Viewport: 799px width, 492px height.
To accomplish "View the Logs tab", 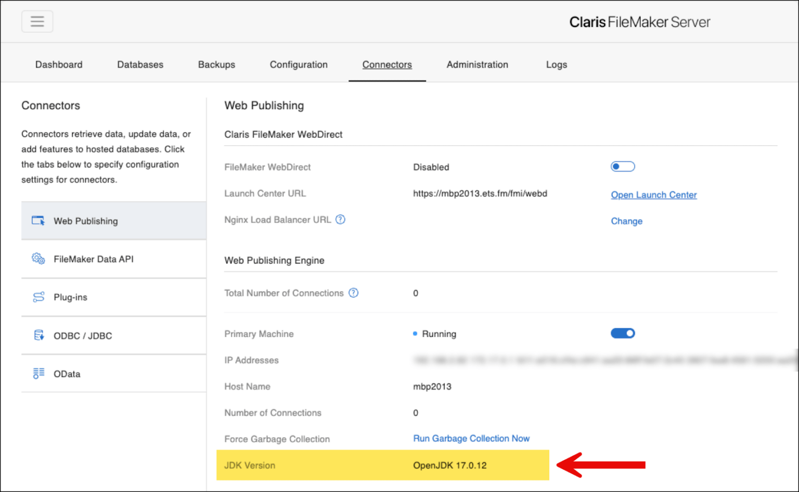I will pos(556,64).
